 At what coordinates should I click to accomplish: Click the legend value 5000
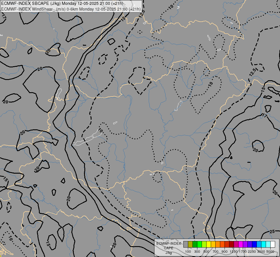click(x=270, y=252)
